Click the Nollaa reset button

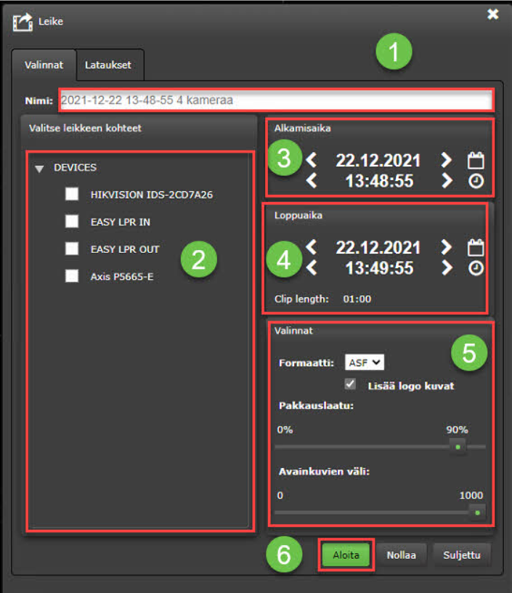click(401, 554)
